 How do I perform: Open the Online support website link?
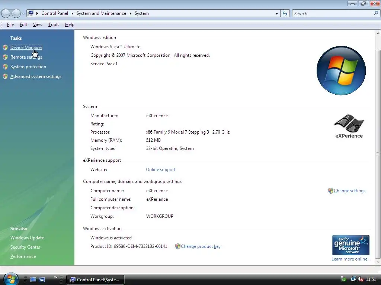(161, 170)
